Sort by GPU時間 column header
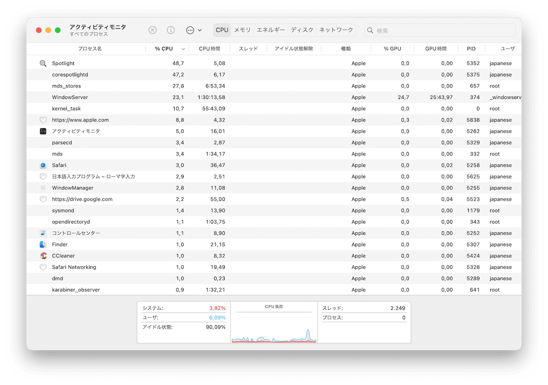548x385 pixels. coord(436,49)
